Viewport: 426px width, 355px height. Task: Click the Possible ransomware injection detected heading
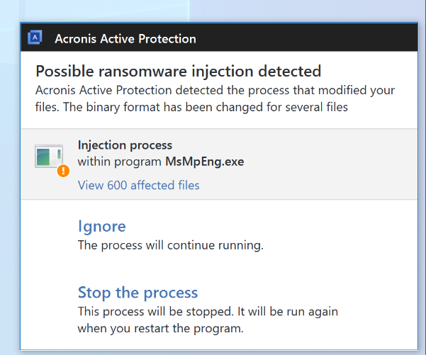coord(178,71)
